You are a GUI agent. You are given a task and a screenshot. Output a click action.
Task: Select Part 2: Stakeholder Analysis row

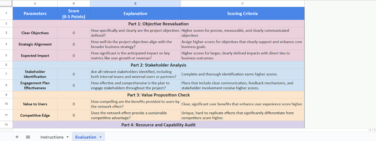pyautogui.click(x=159, y=65)
